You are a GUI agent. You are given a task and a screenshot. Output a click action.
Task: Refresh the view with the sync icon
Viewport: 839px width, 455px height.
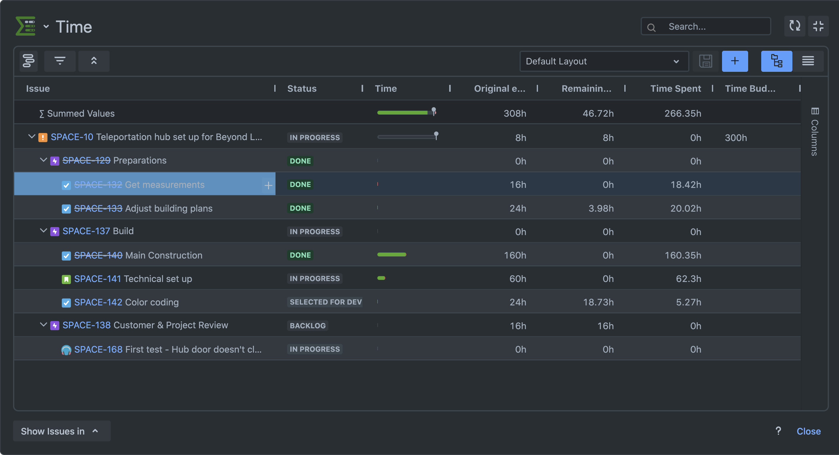click(x=795, y=26)
